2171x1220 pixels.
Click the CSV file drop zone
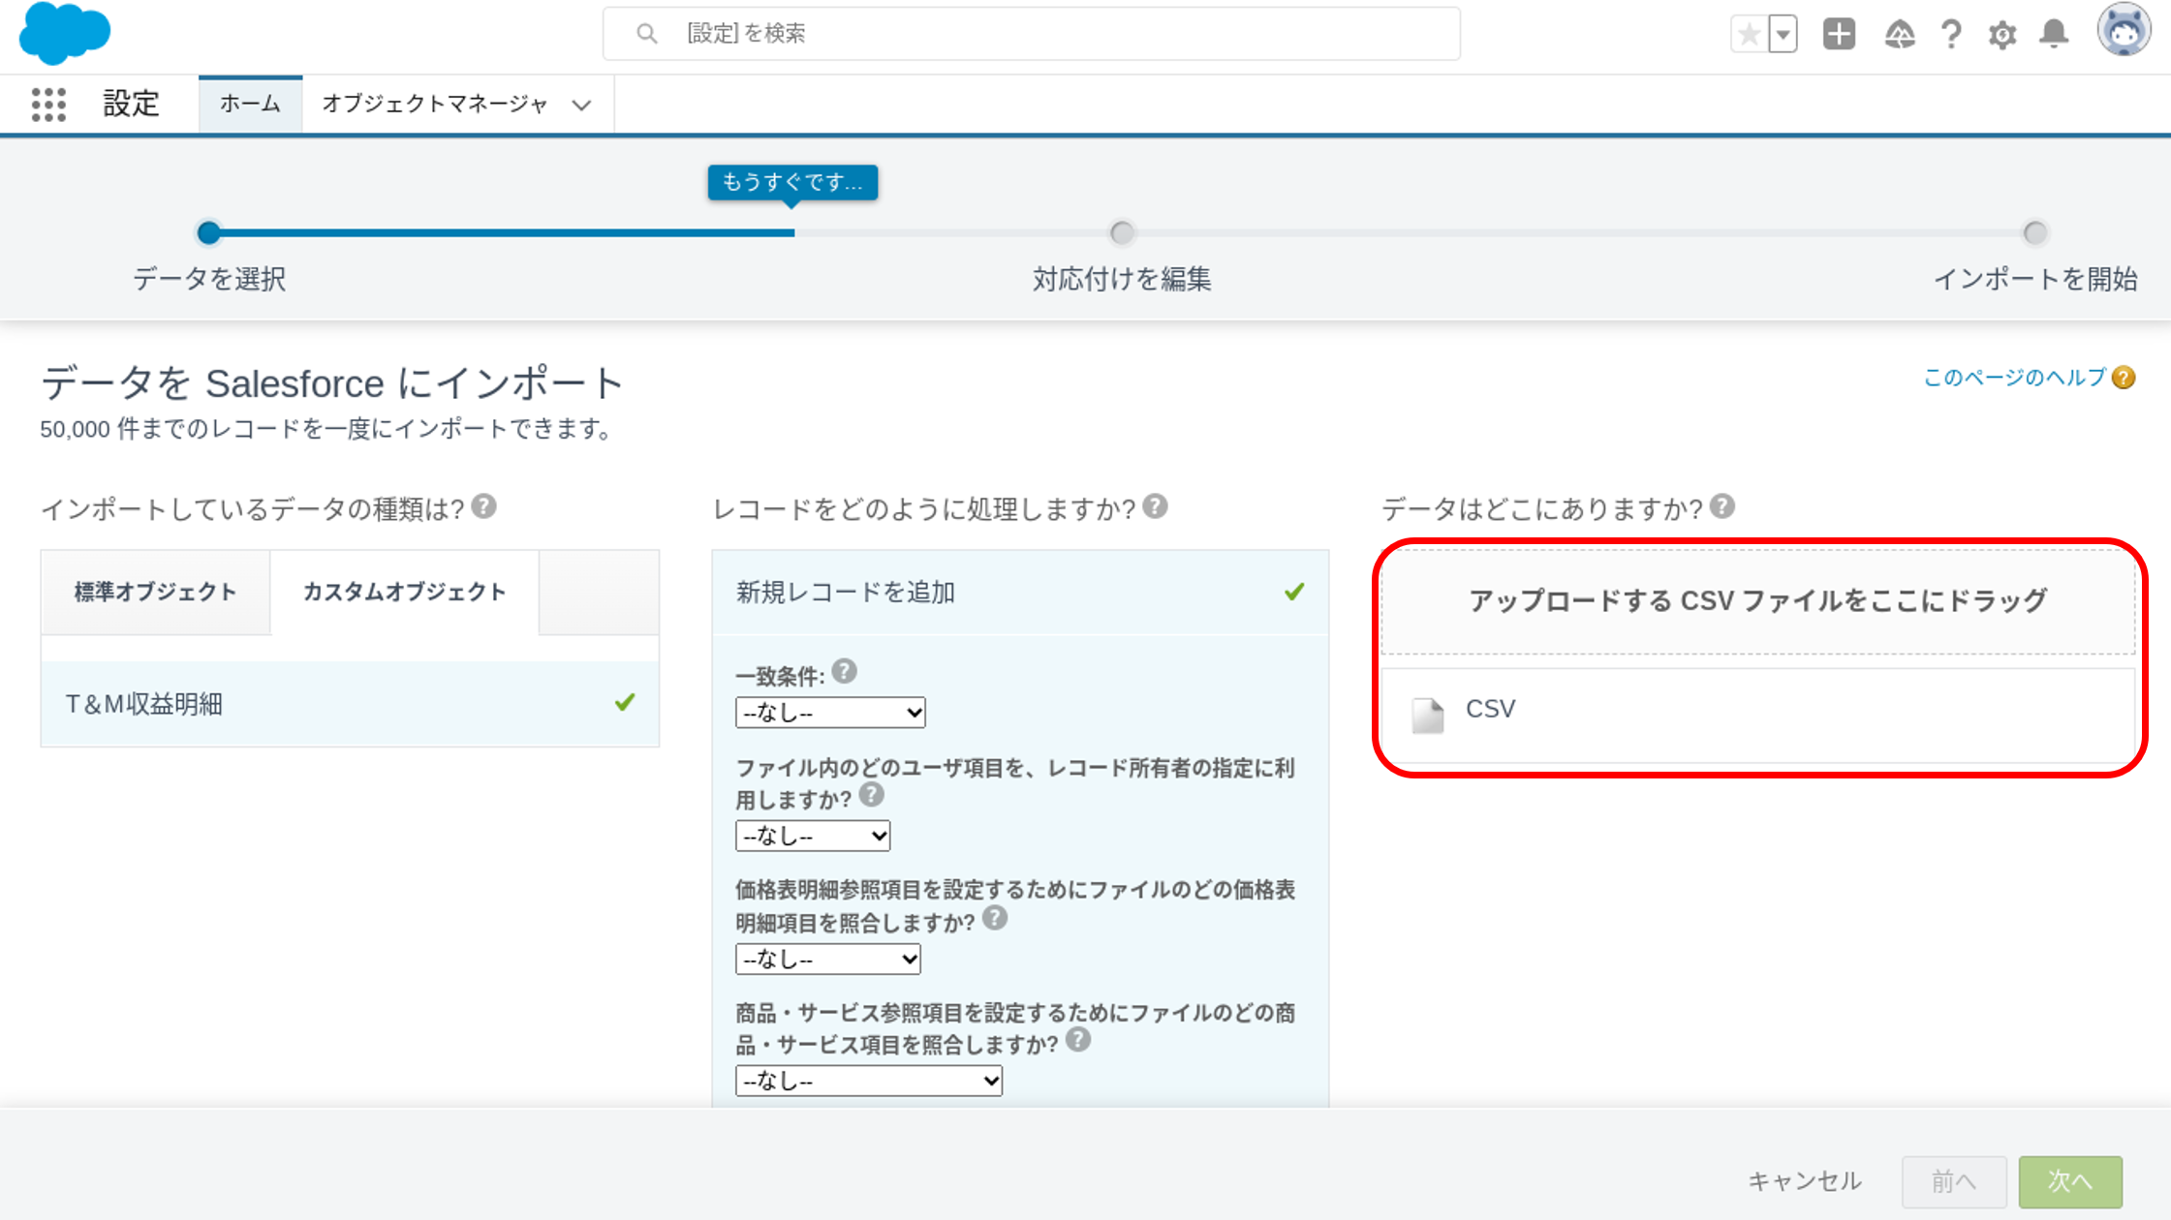[1757, 601]
